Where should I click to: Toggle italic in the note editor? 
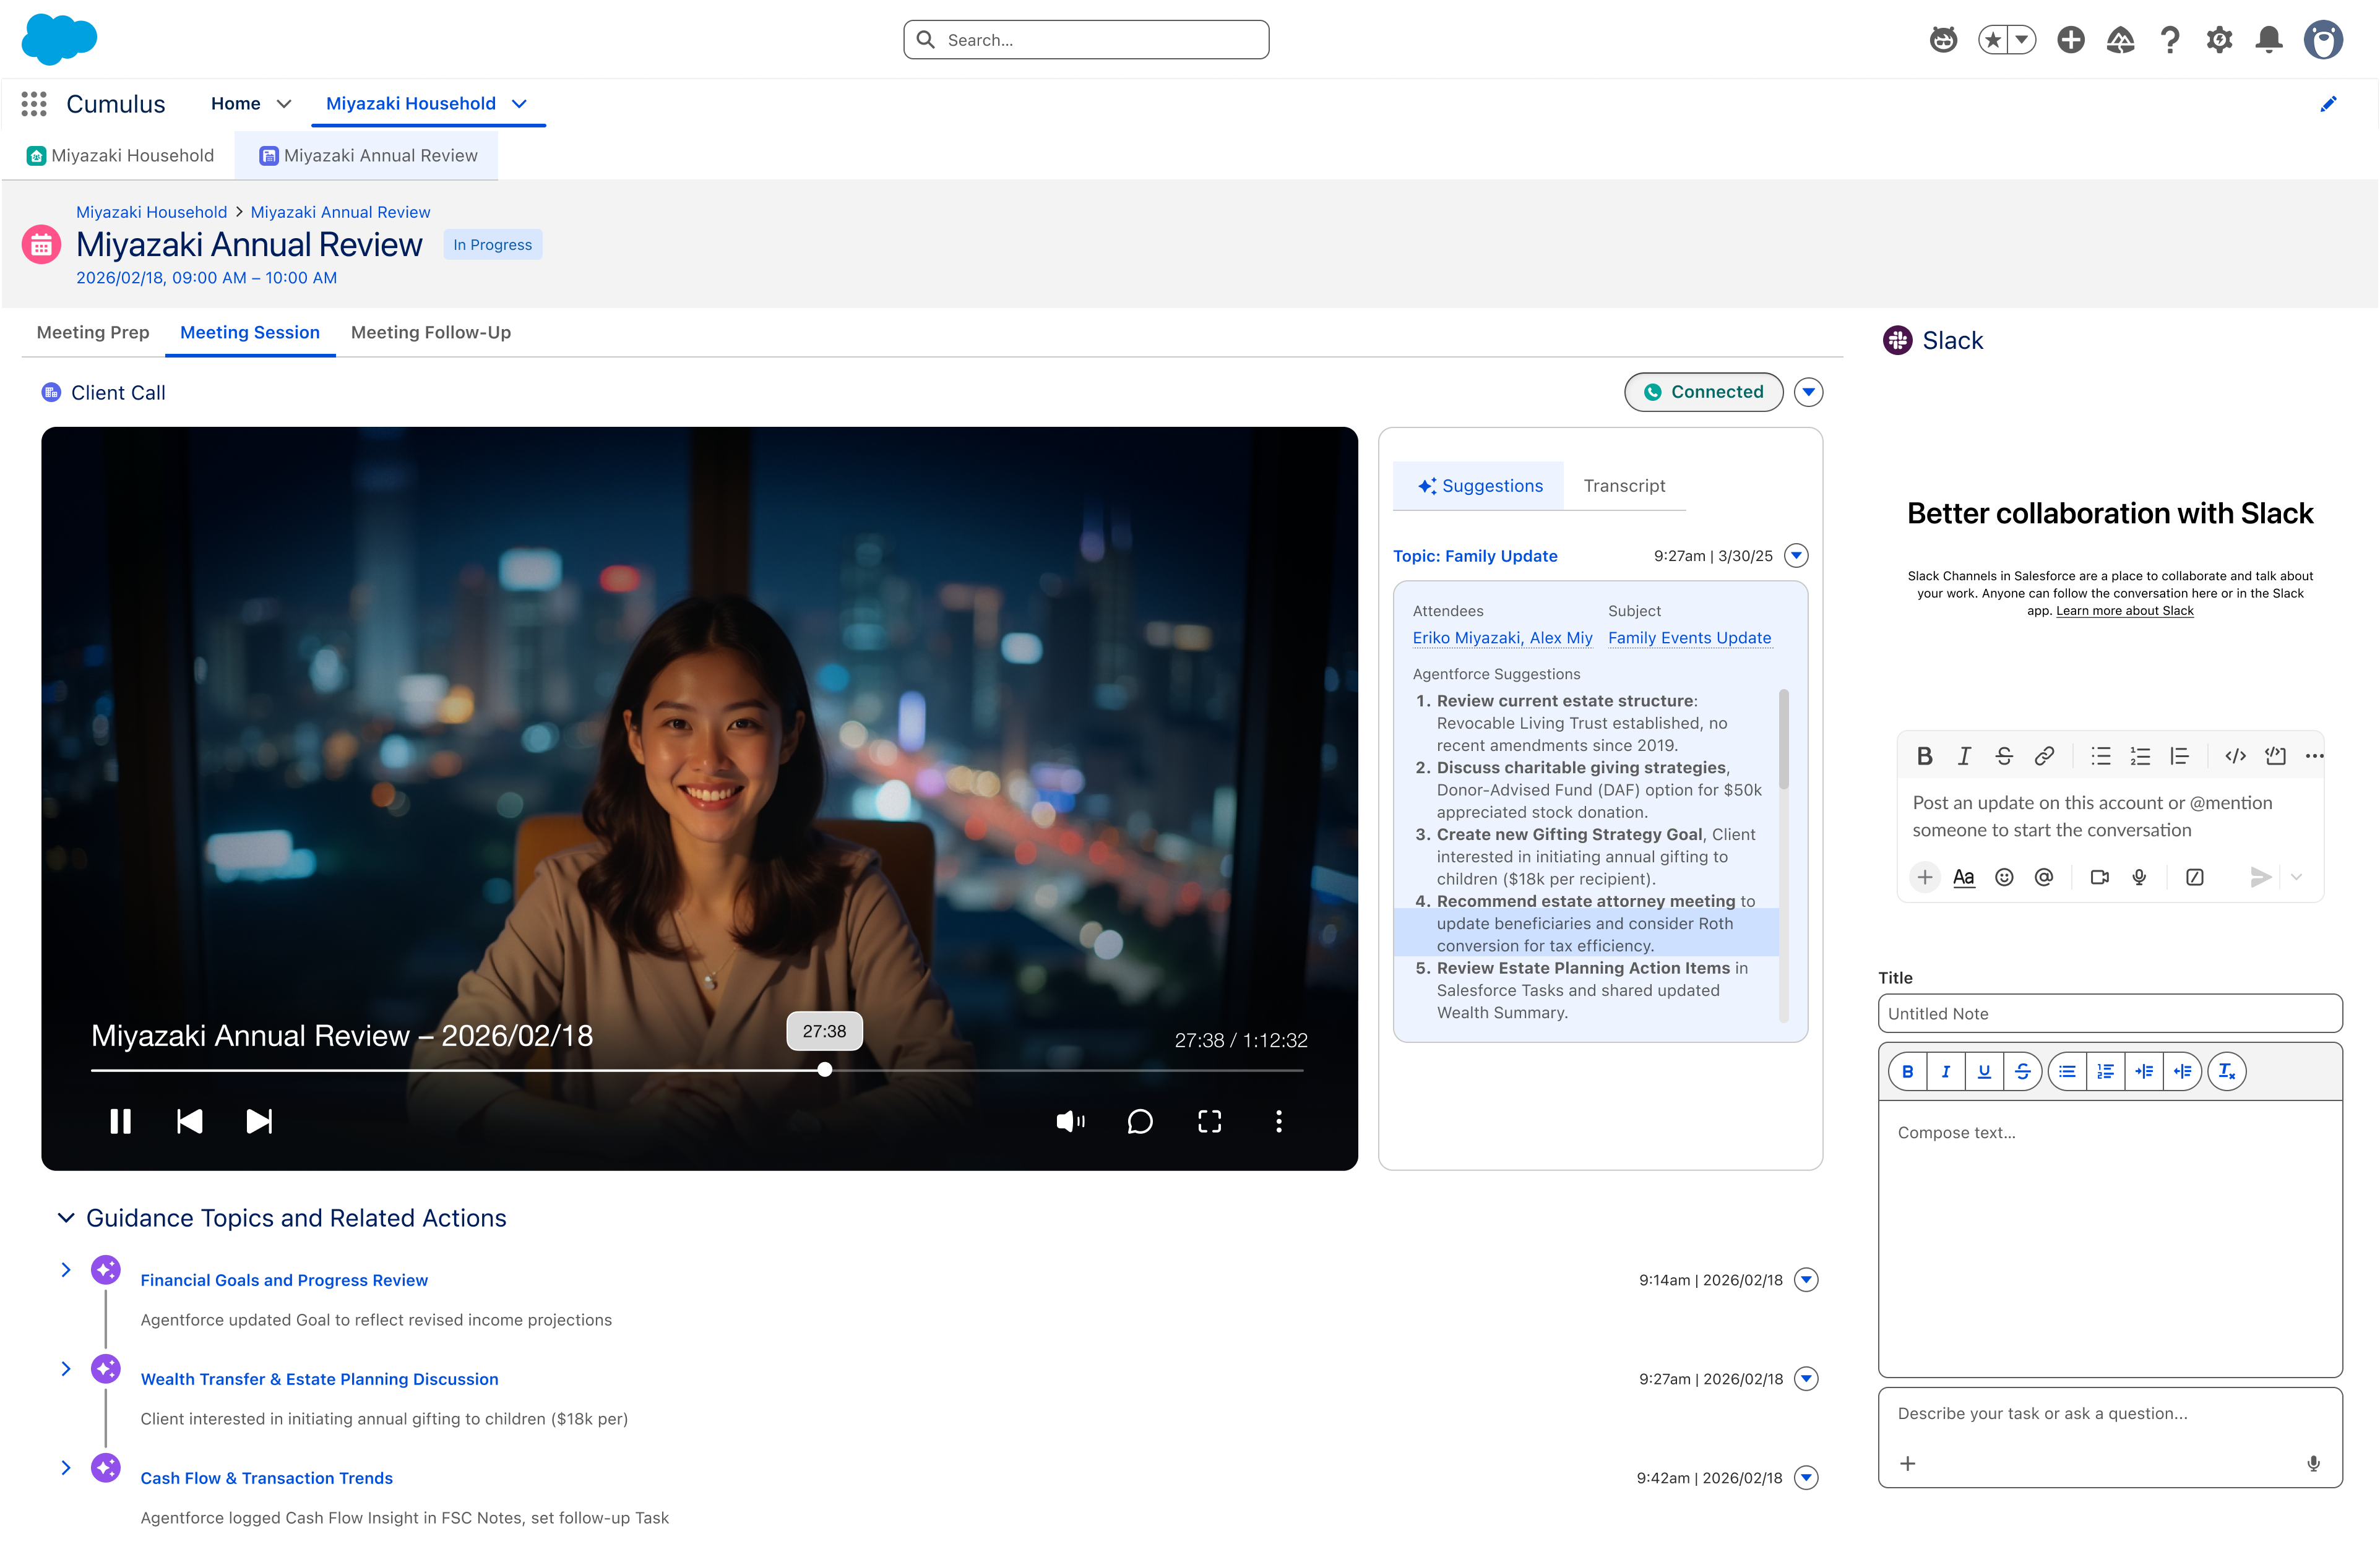pos(1945,1071)
